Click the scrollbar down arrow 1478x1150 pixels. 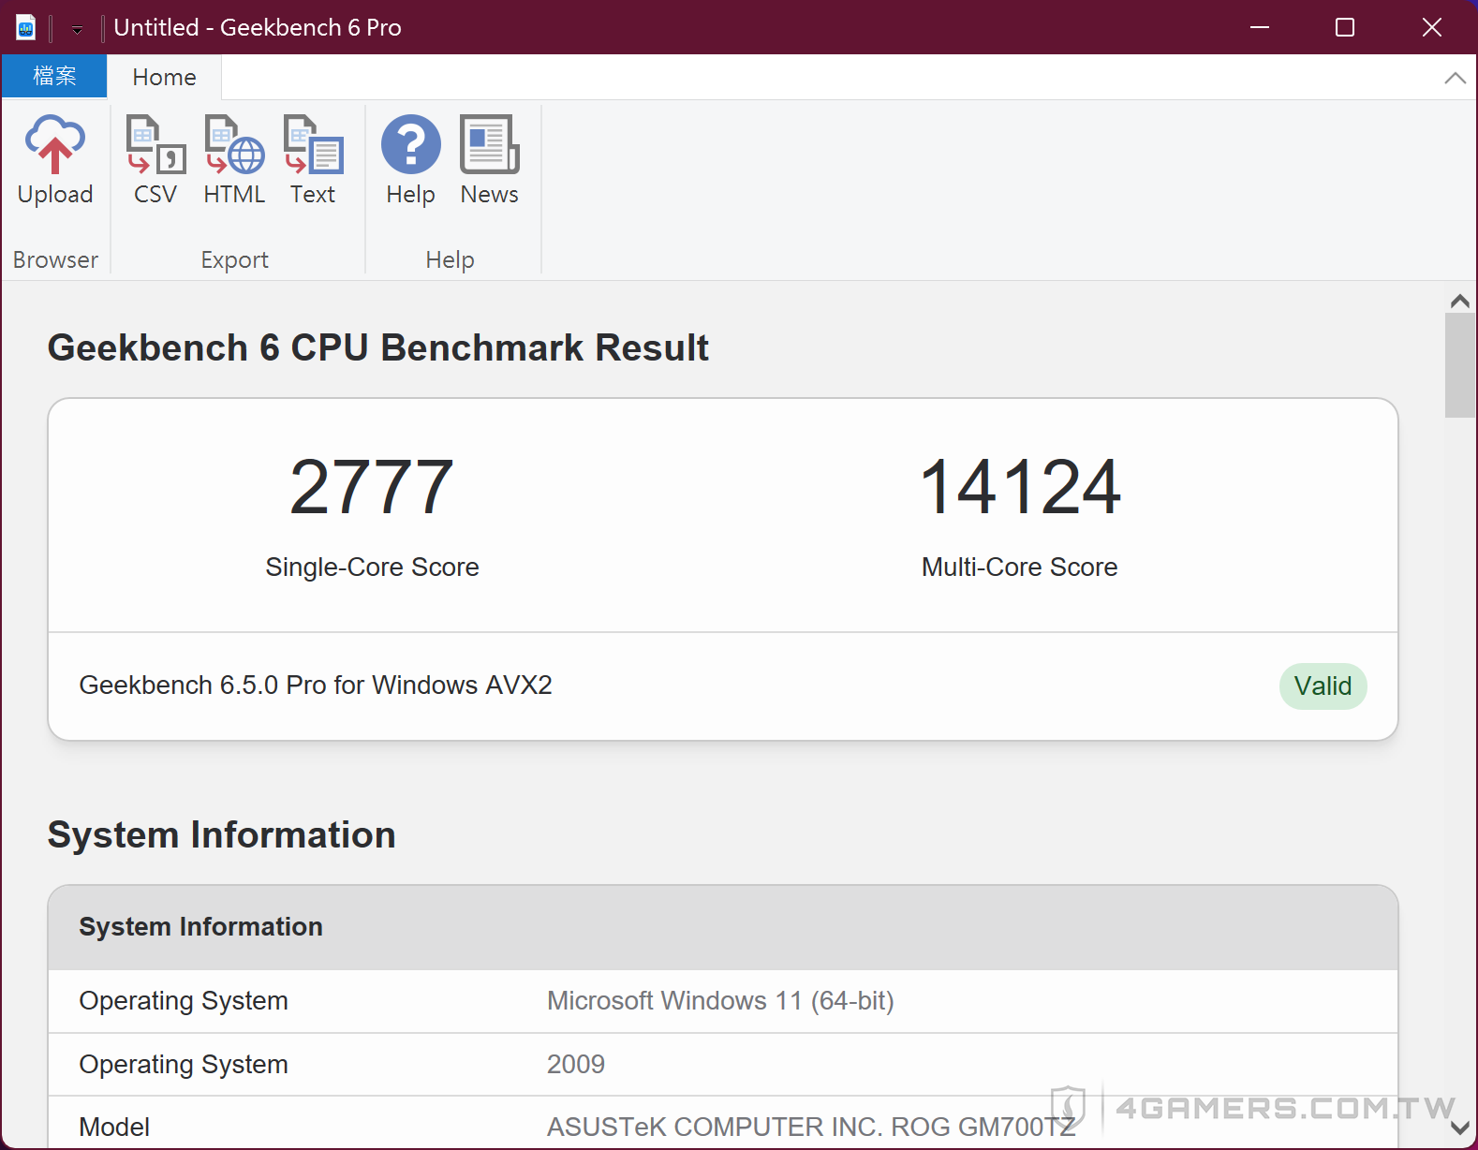[x=1459, y=1128]
